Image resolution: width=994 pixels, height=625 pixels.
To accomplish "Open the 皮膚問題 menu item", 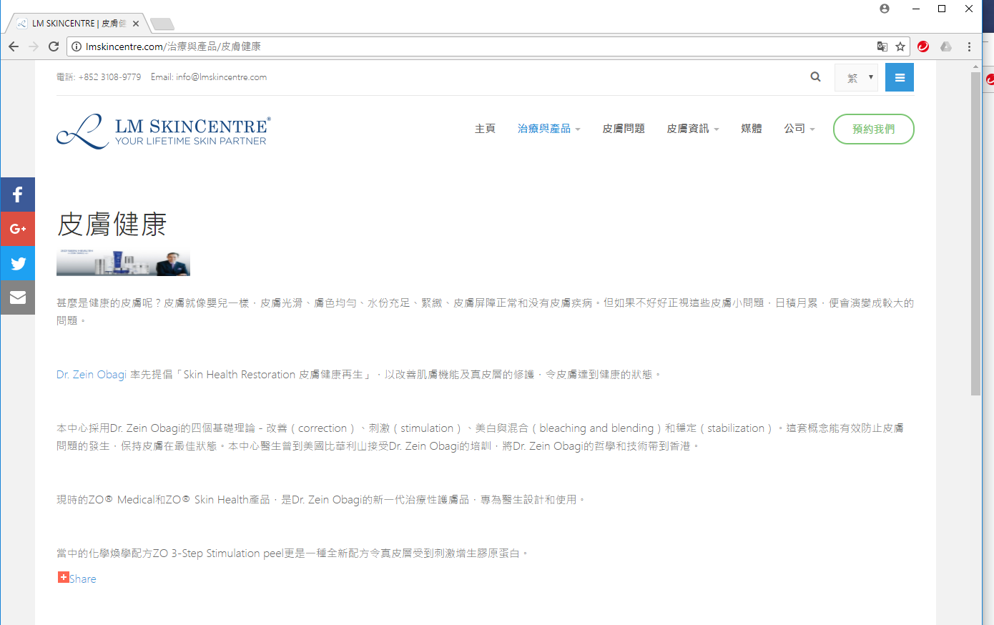I will (623, 129).
